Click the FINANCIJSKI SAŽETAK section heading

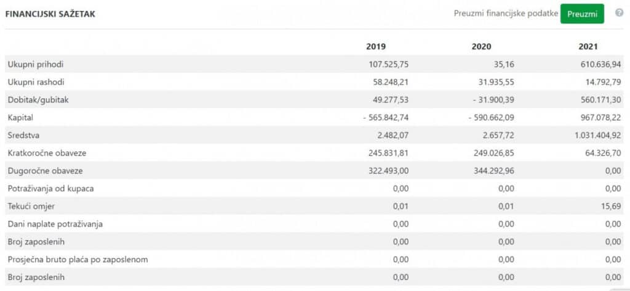(x=50, y=14)
